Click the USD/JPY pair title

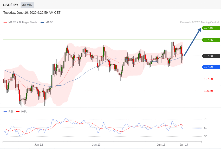point(11,5)
